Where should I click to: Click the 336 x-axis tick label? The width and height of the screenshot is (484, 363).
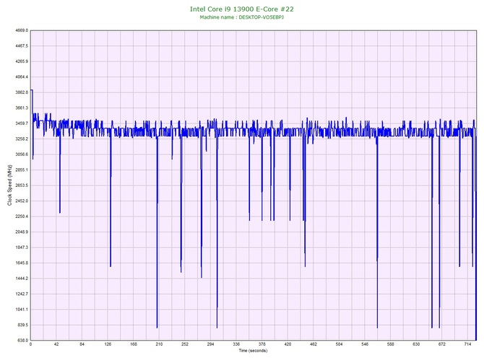tap(236, 344)
